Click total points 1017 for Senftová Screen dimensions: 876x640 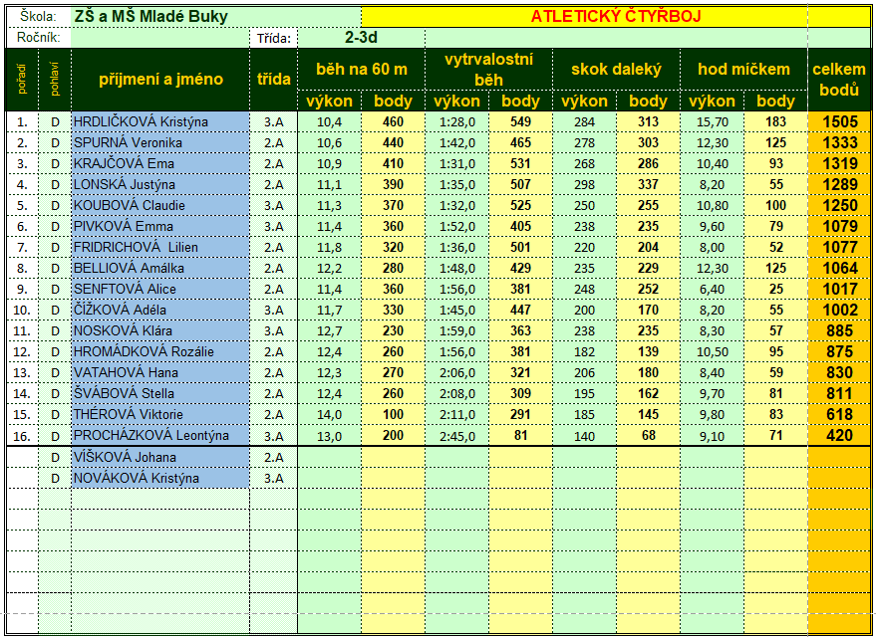point(839,290)
